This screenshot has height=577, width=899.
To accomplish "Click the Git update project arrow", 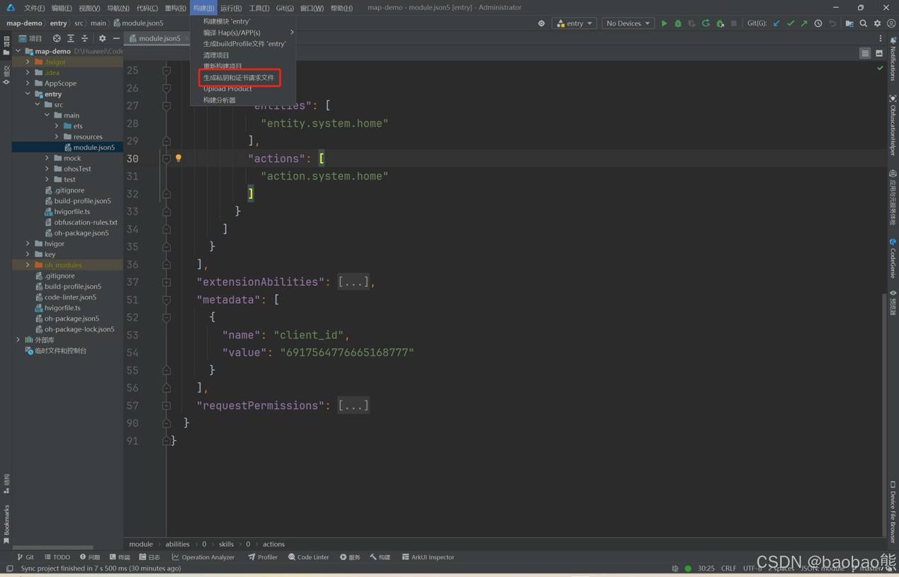I will [x=776, y=23].
